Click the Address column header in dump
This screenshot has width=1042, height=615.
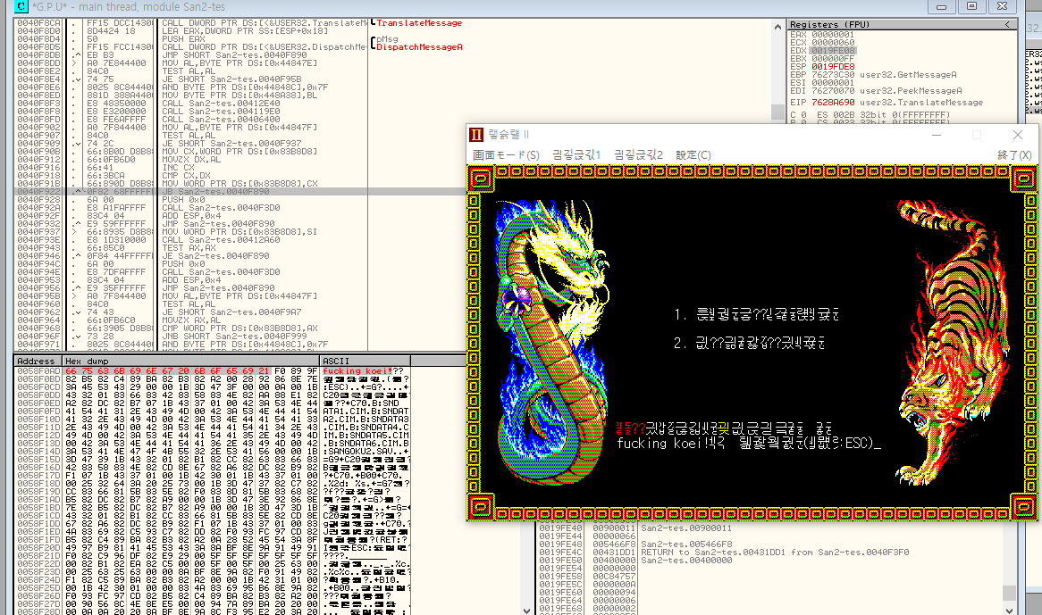(x=38, y=361)
